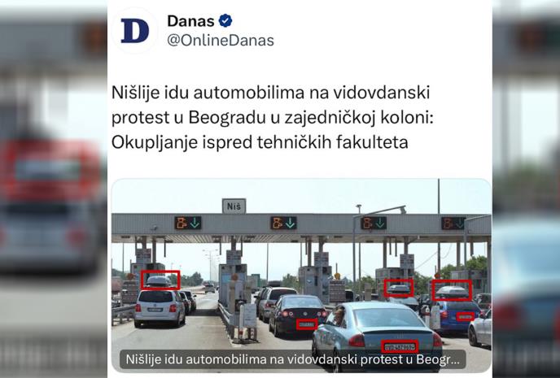Open the Danas display name link

190,21
